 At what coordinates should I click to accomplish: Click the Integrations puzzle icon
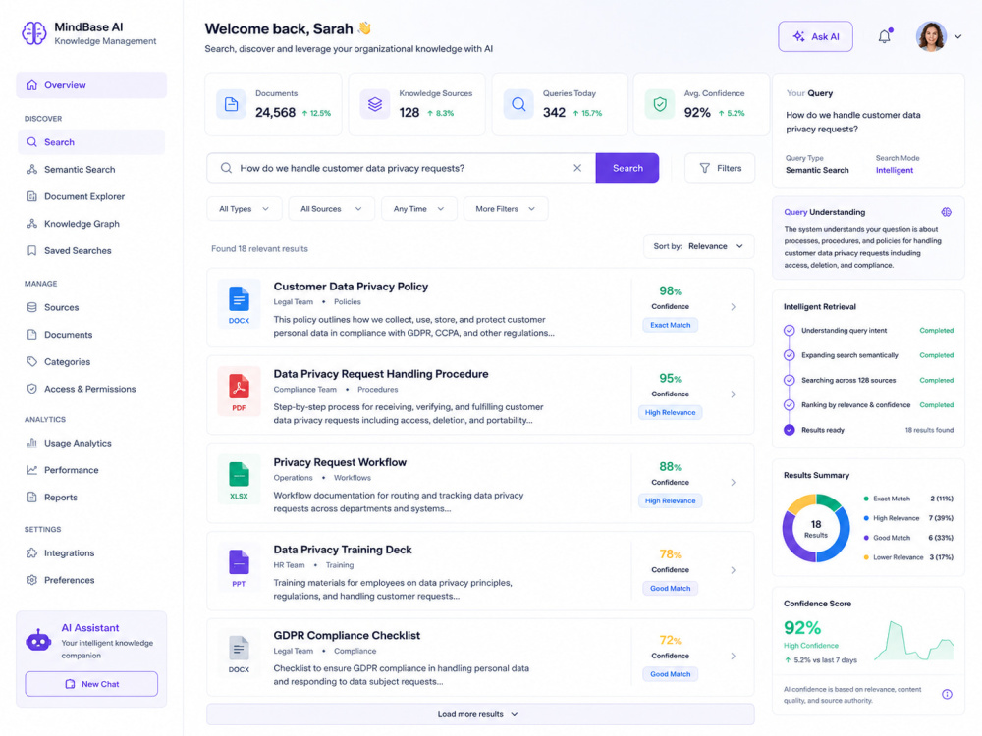click(x=32, y=552)
